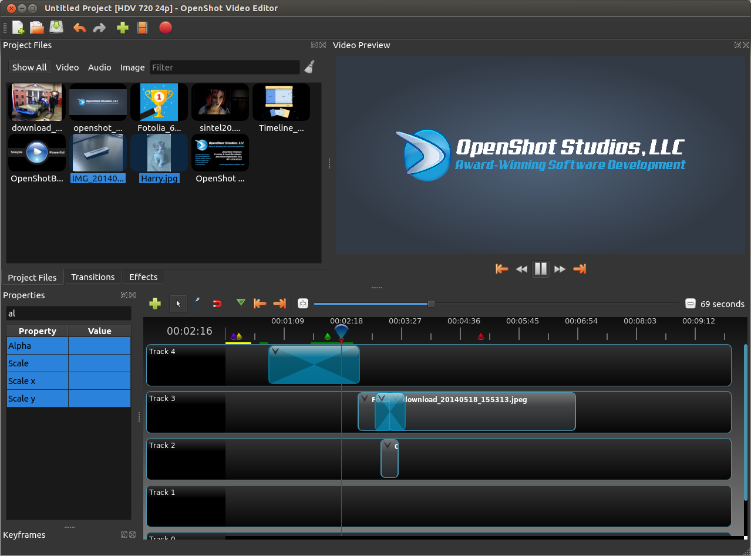
Task: Open the clip menu on the Track 2 clip
Action: coord(389,446)
